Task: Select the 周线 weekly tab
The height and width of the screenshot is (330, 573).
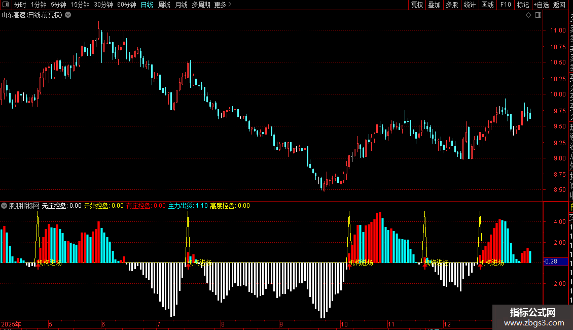Action: coord(164,5)
